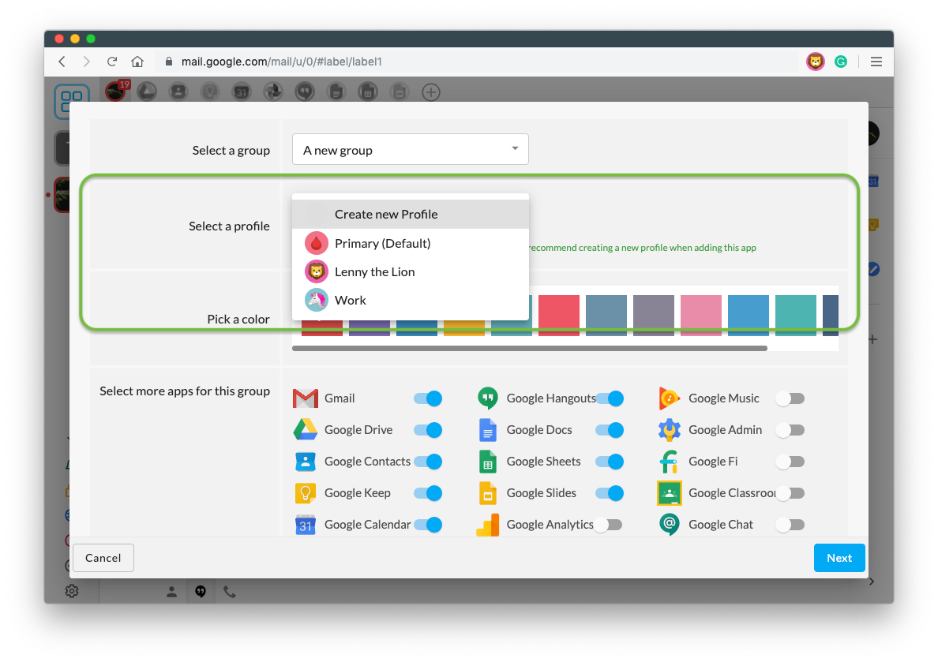Click the Google Contacts icon in the list

[x=305, y=462]
